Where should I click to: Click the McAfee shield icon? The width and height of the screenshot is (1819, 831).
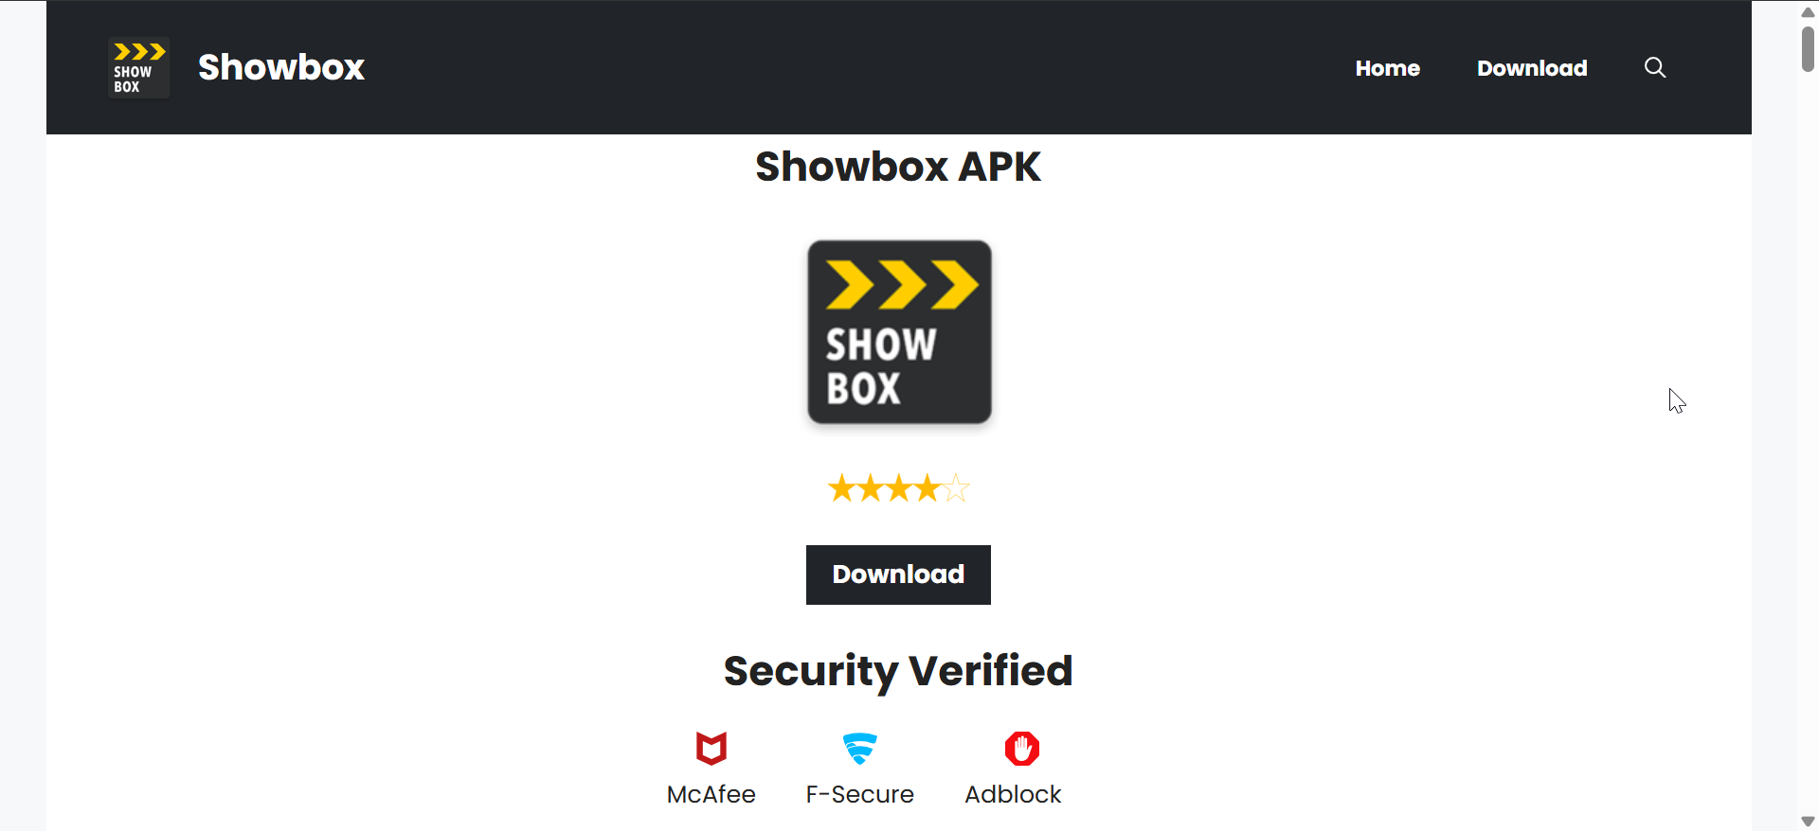point(711,749)
